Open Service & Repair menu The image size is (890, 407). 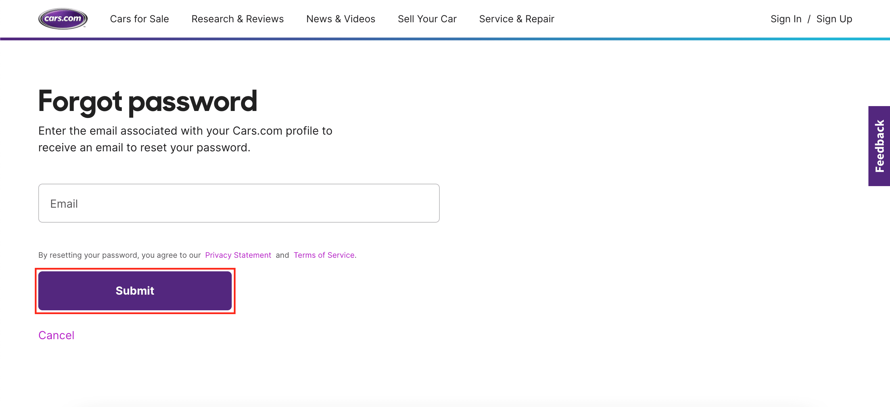click(x=516, y=19)
